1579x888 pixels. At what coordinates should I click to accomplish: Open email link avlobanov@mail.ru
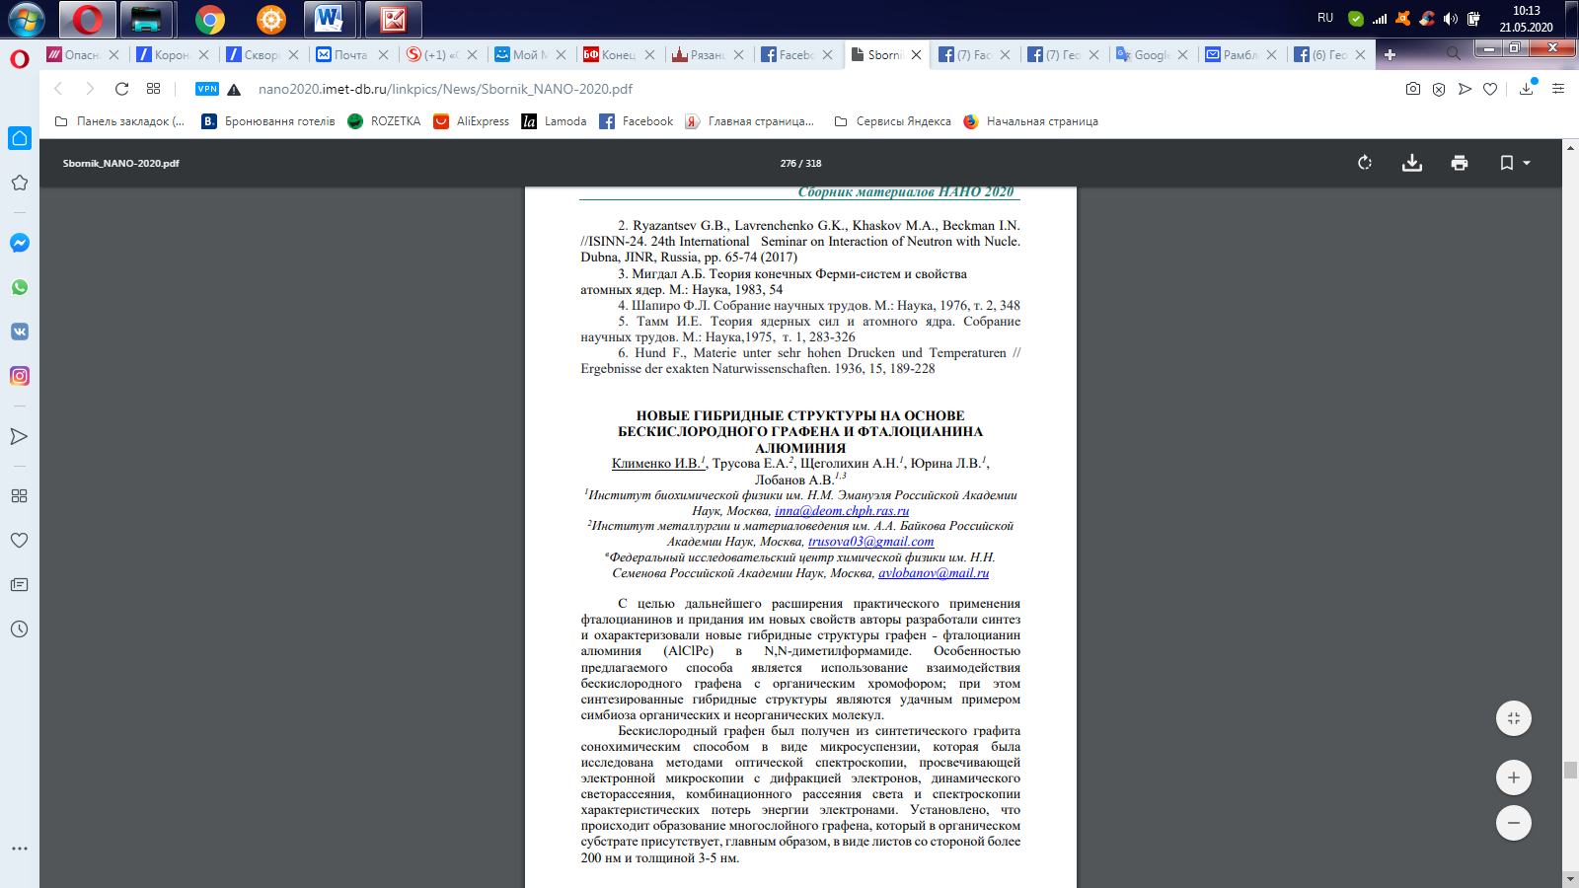click(934, 573)
